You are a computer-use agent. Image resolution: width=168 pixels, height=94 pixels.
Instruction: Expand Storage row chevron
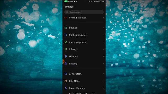pyautogui.click(x=103, y=28)
